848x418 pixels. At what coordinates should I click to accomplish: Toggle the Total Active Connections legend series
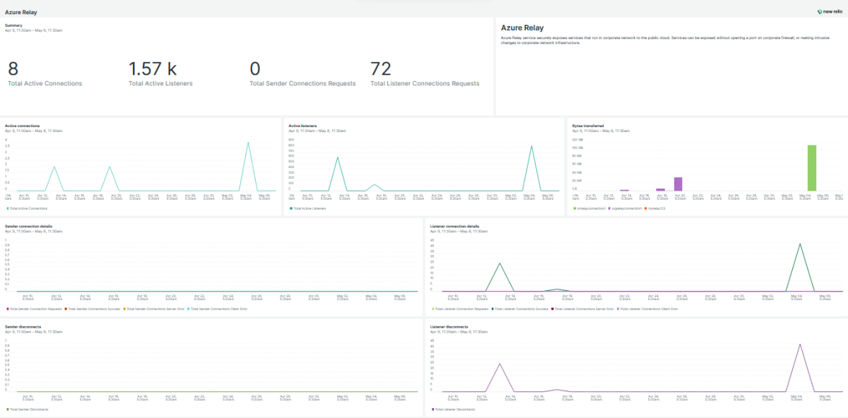[x=27, y=209]
